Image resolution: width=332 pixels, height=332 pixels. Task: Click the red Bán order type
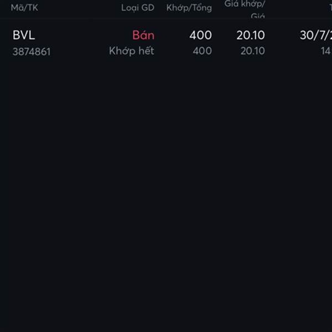click(x=143, y=35)
